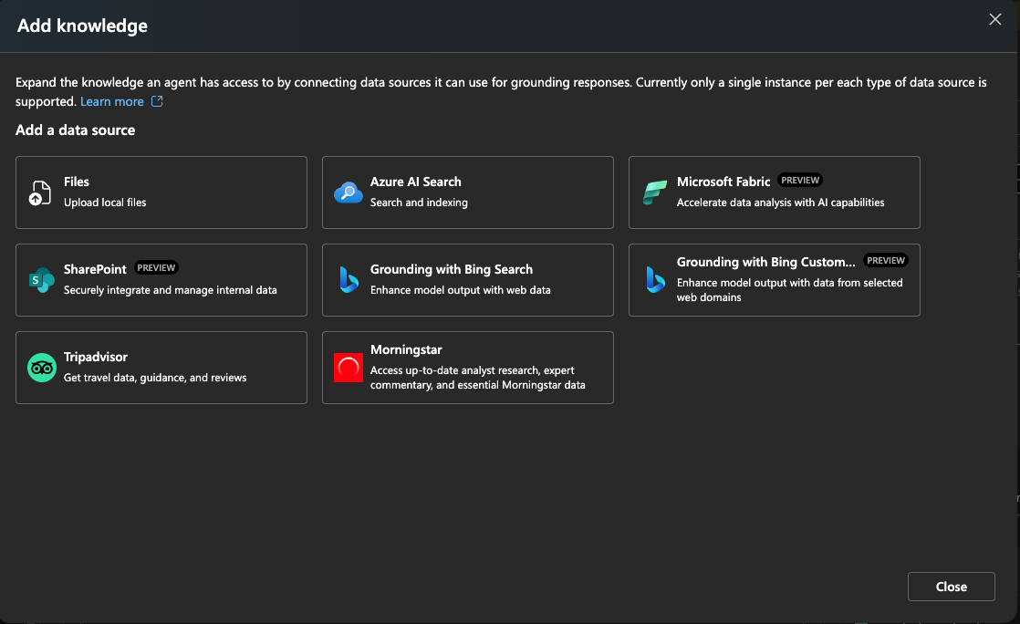Click the Bing icon on Grounding with Bing Search
Image resolution: width=1020 pixels, height=624 pixels.
pyautogui.click(x=348, y=279)
